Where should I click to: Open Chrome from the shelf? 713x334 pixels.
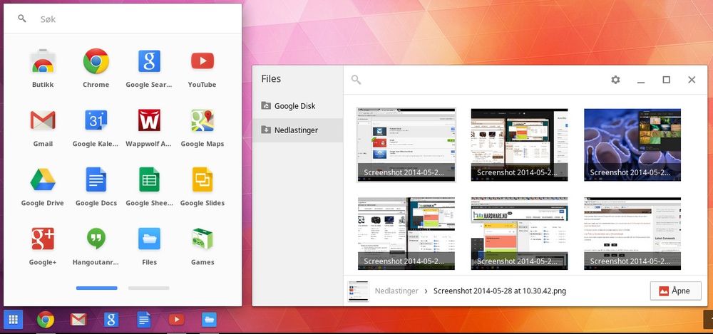46,320
